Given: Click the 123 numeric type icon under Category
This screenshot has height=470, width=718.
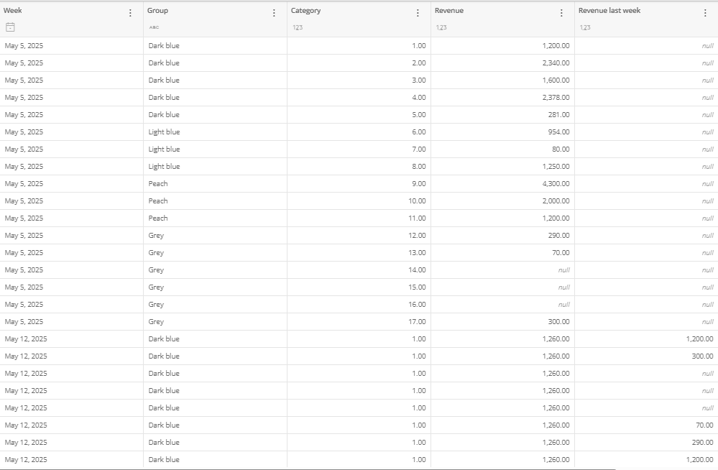Looking at the screenshot, I should (298, 27).
